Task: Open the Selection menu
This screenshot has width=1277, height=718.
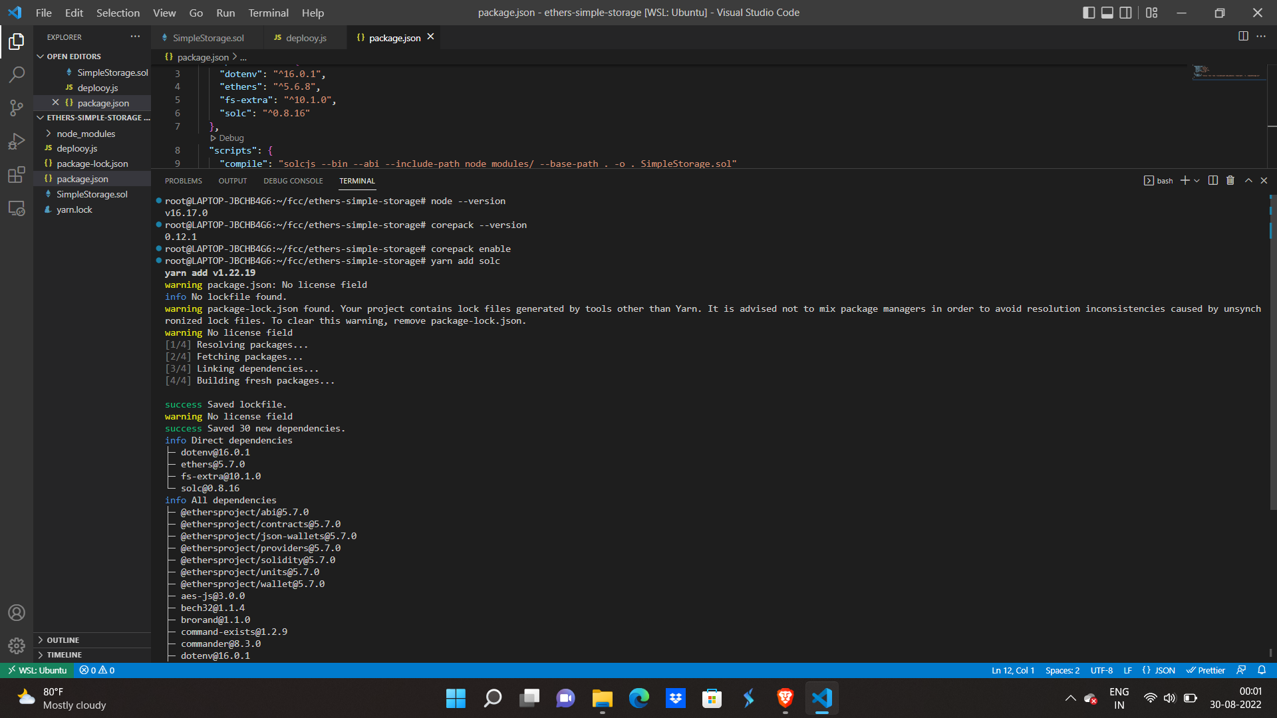Action: [x=118, y=13]
